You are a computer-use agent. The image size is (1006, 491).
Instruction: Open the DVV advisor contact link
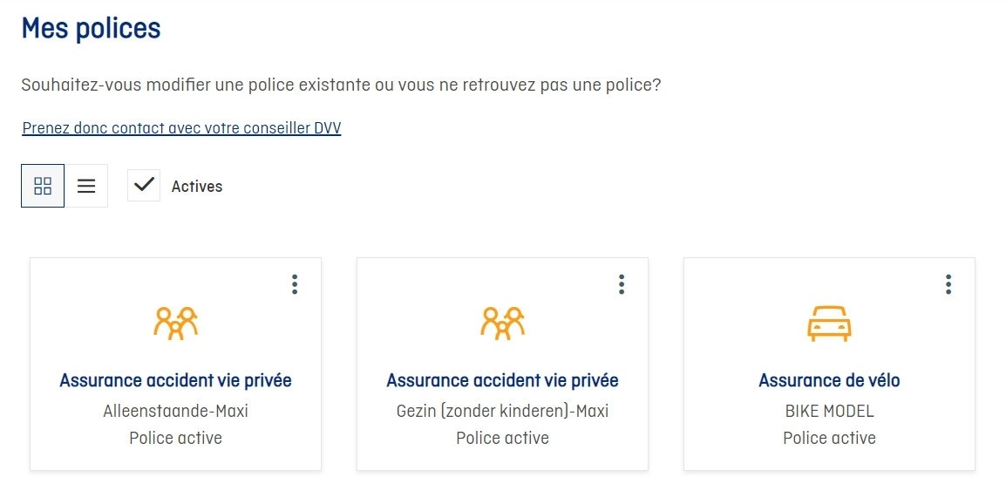(x=181, y=128)
